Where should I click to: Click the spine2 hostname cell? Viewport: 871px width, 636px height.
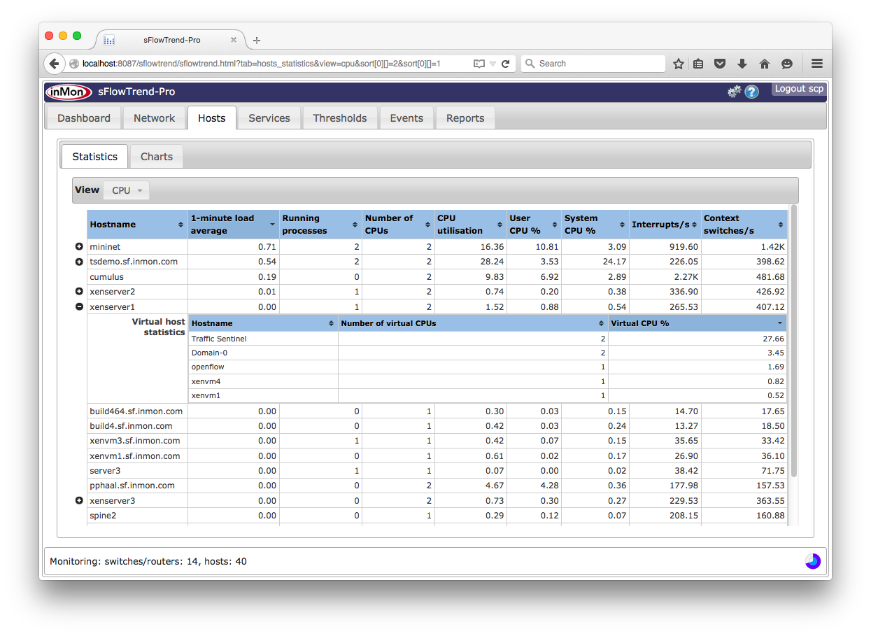137,516
